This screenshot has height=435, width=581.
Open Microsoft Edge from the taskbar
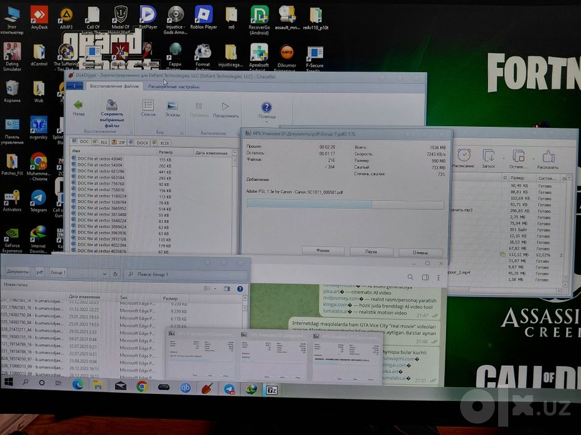pos(77,384)
